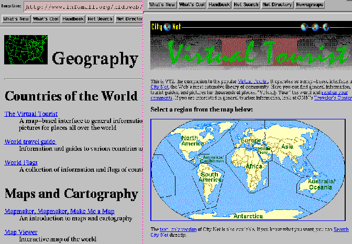Click Select a region from the map text
352x244 pixels.
click(202, 109)
